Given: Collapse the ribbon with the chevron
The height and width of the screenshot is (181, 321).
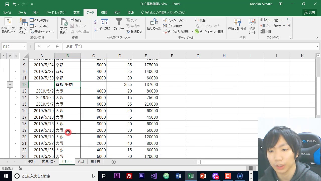Looking at the screenshot, I should click(317, 38).
